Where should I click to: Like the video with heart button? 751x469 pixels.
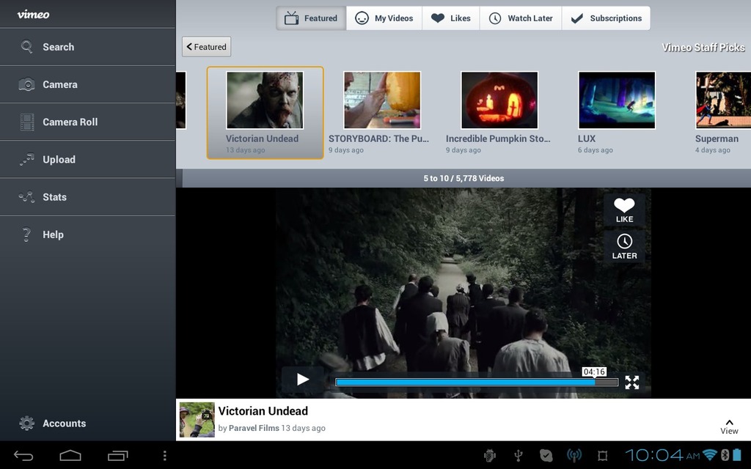tap(625, 210)
